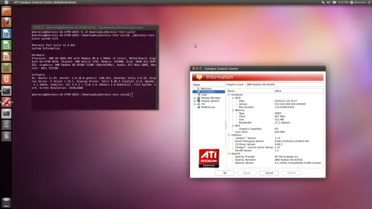This screenshot has height=209, width=372.
Task: Launch Firefox from the Unity launcher
Action: coord(6,22)
